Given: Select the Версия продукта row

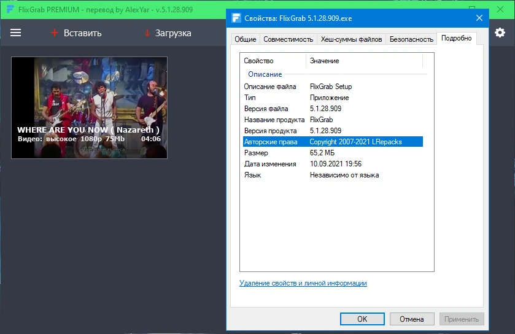Looking at the screenshot, I should [x=333, y=131].
